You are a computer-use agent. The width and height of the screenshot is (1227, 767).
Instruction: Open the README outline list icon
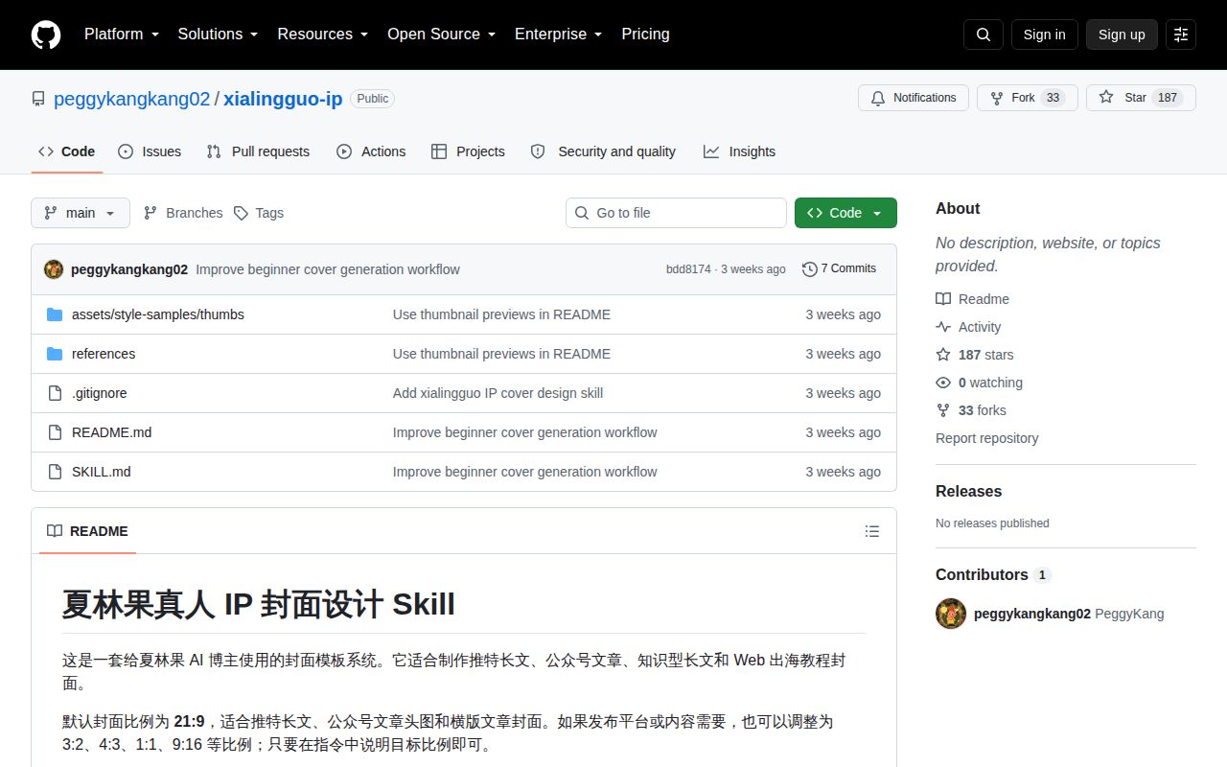(872, 531)
